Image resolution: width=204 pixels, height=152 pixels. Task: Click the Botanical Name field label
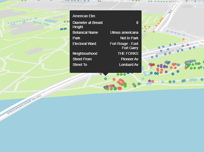click(x=85, y=33)
